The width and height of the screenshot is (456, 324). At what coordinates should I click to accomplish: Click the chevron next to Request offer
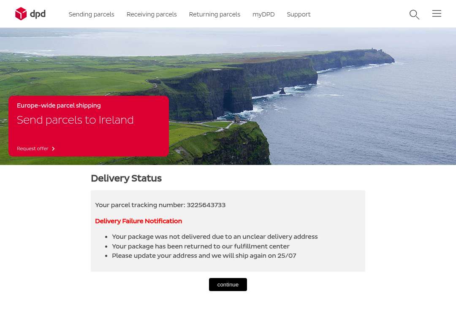click(53, 149)
